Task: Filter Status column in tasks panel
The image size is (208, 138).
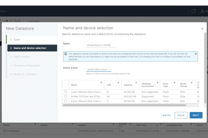Action: click(x=35, y=124)
